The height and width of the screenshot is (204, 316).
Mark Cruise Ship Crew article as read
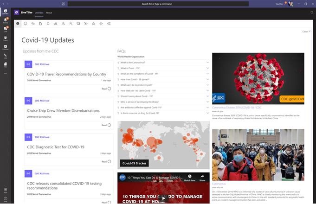109,125
